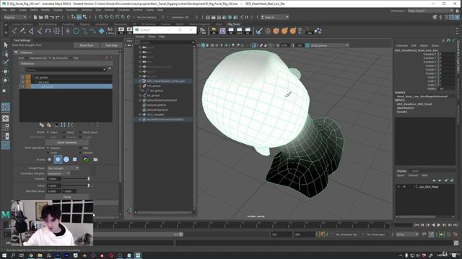
Task: Select the By Hierarchy sort radio
Action: click(50, 58)
